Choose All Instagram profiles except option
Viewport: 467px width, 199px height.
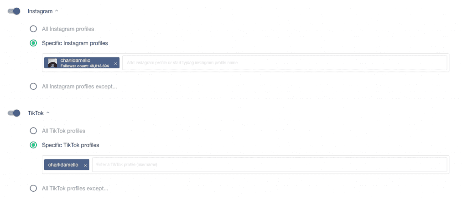[x=33, y=87]
